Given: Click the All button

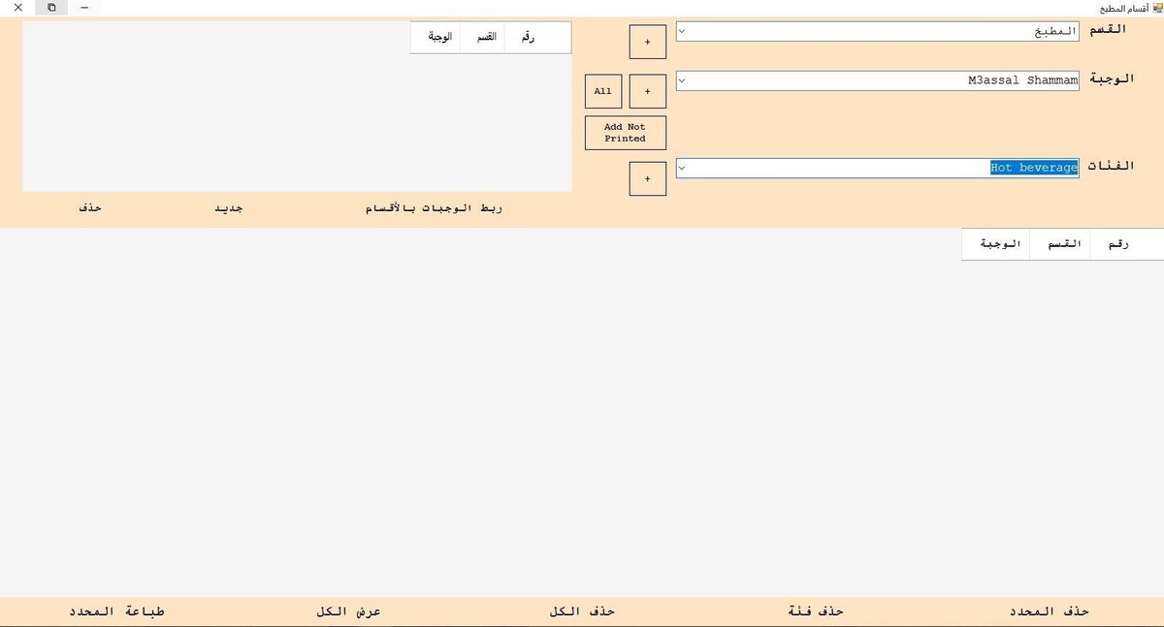Looking at the screenshot, I should [603, 91].
